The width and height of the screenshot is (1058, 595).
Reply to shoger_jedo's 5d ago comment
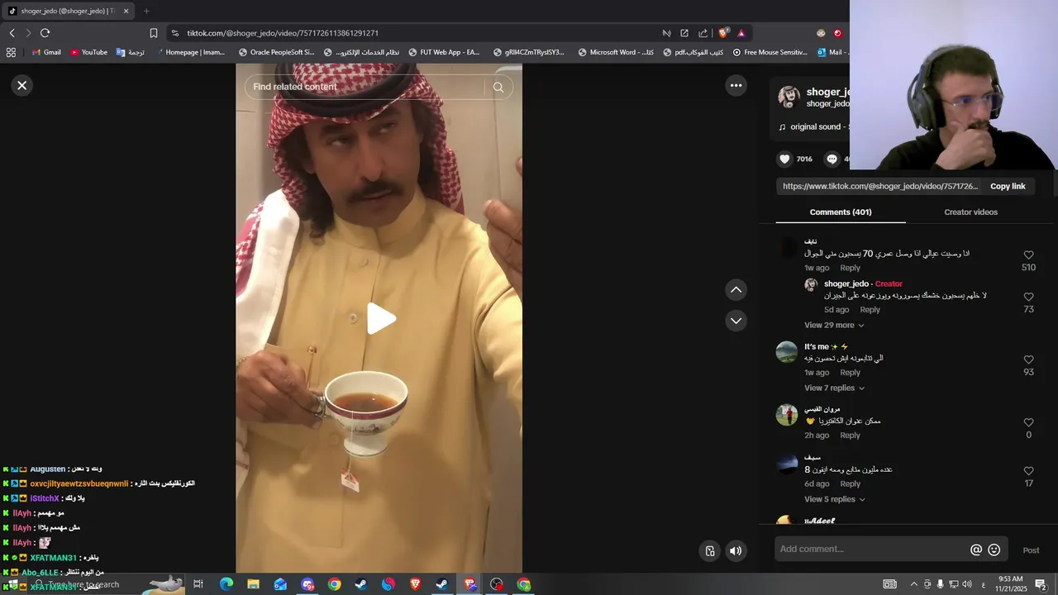tap(870, 310)
